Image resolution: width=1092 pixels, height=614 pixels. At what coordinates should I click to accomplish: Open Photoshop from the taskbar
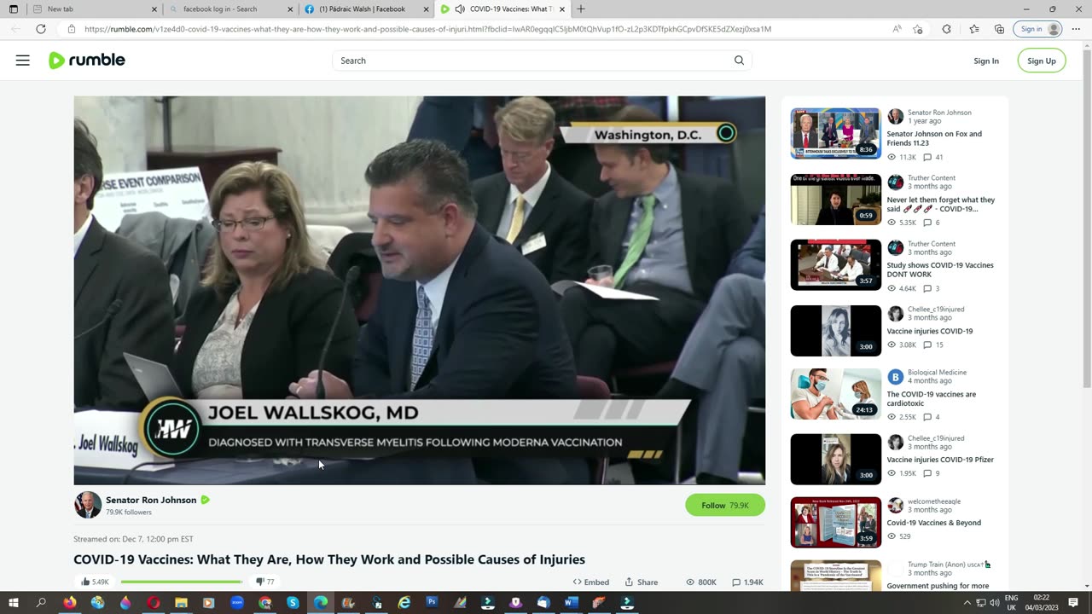[432, 603]
